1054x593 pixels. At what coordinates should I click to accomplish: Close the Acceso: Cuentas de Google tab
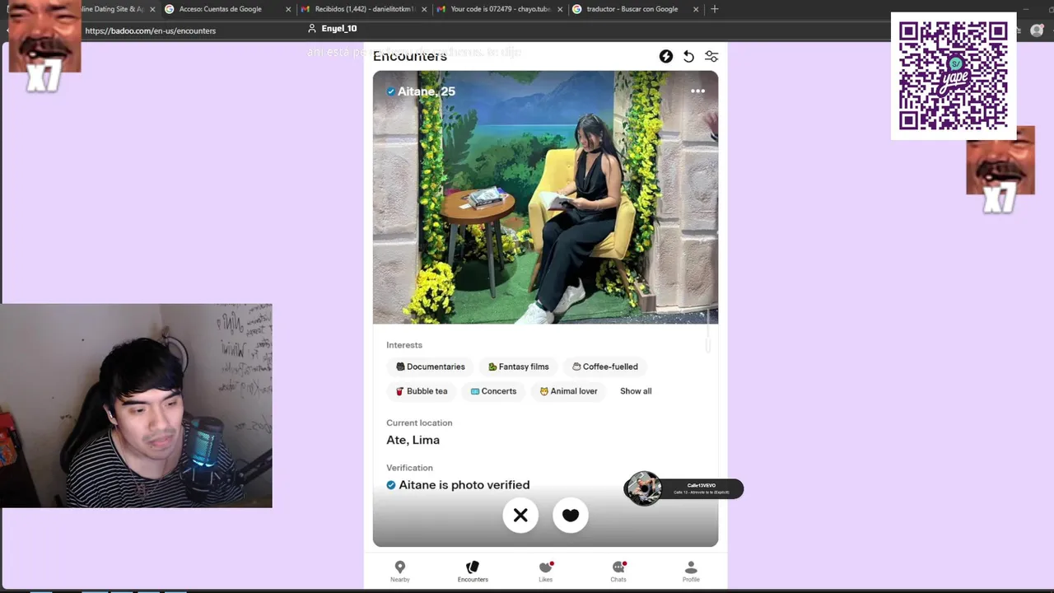coord(288,9)
